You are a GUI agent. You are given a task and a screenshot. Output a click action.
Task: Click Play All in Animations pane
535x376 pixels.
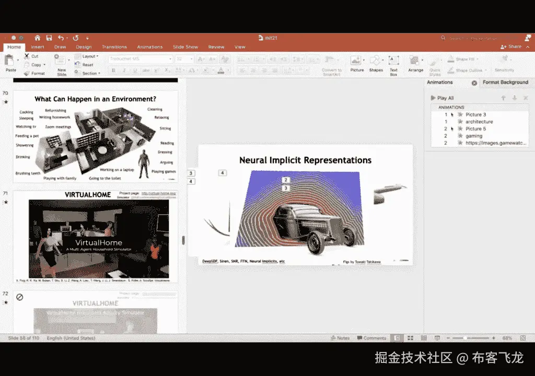(x=442, y=98)
